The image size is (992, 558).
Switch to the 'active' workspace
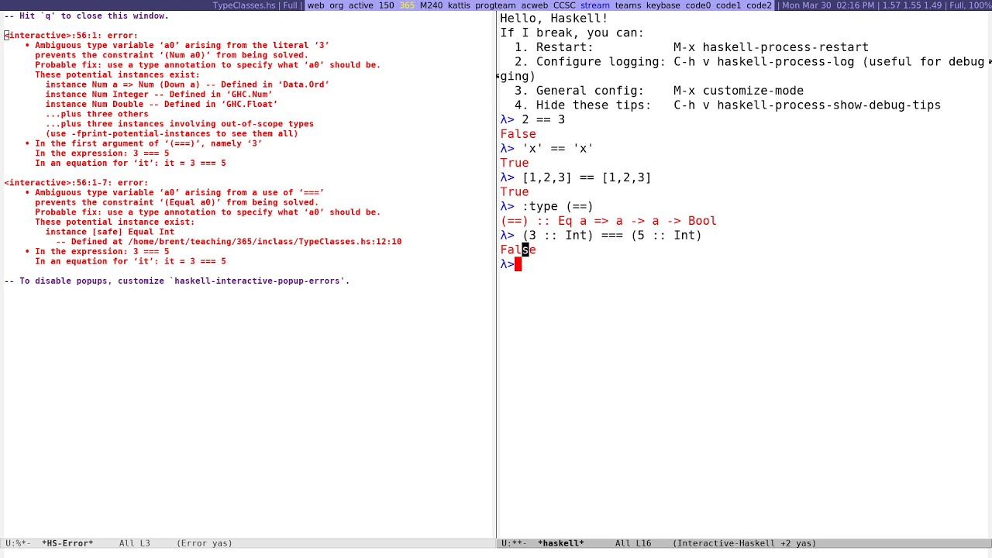pos(360,5)
